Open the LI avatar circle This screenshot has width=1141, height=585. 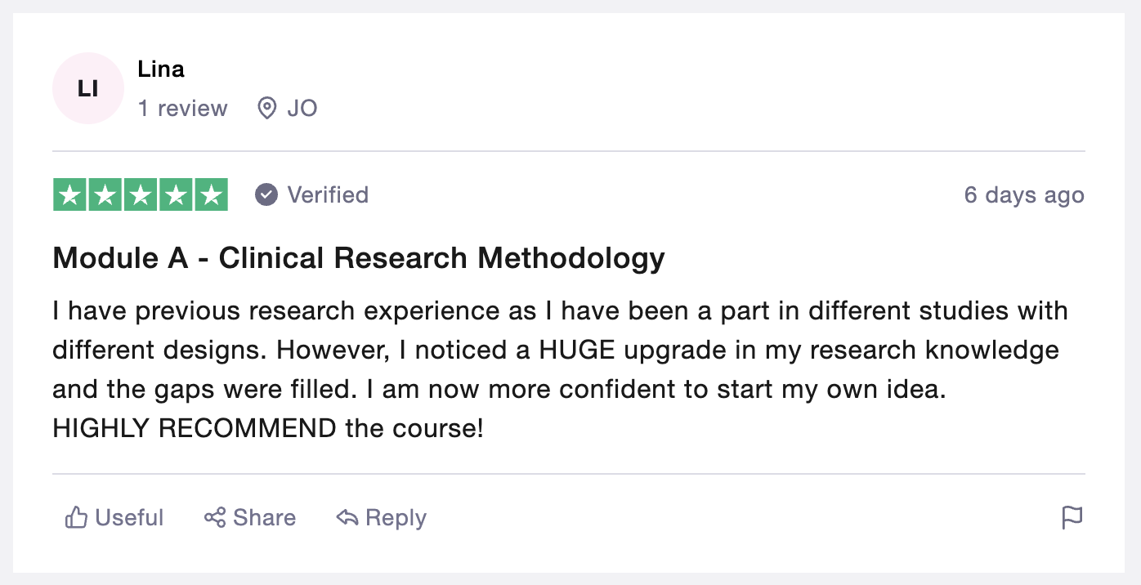pyautogui.click(x=88, y=88)
